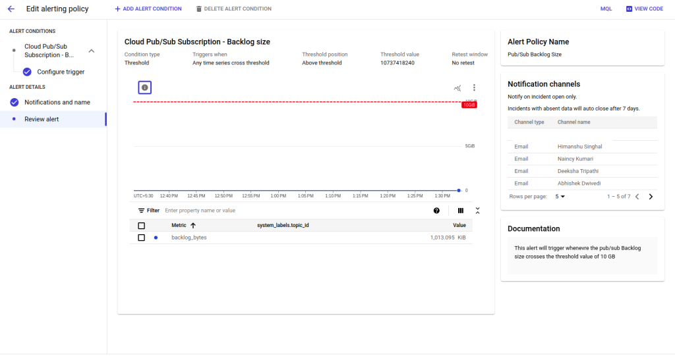Click the threshold value 10737418240
This screenshot has width=675, height=356.
[397, 63]
